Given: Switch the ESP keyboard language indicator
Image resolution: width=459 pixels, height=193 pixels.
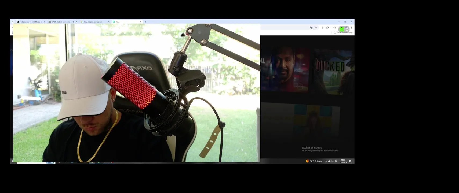Looking at the screenshot, I should 336,161.
